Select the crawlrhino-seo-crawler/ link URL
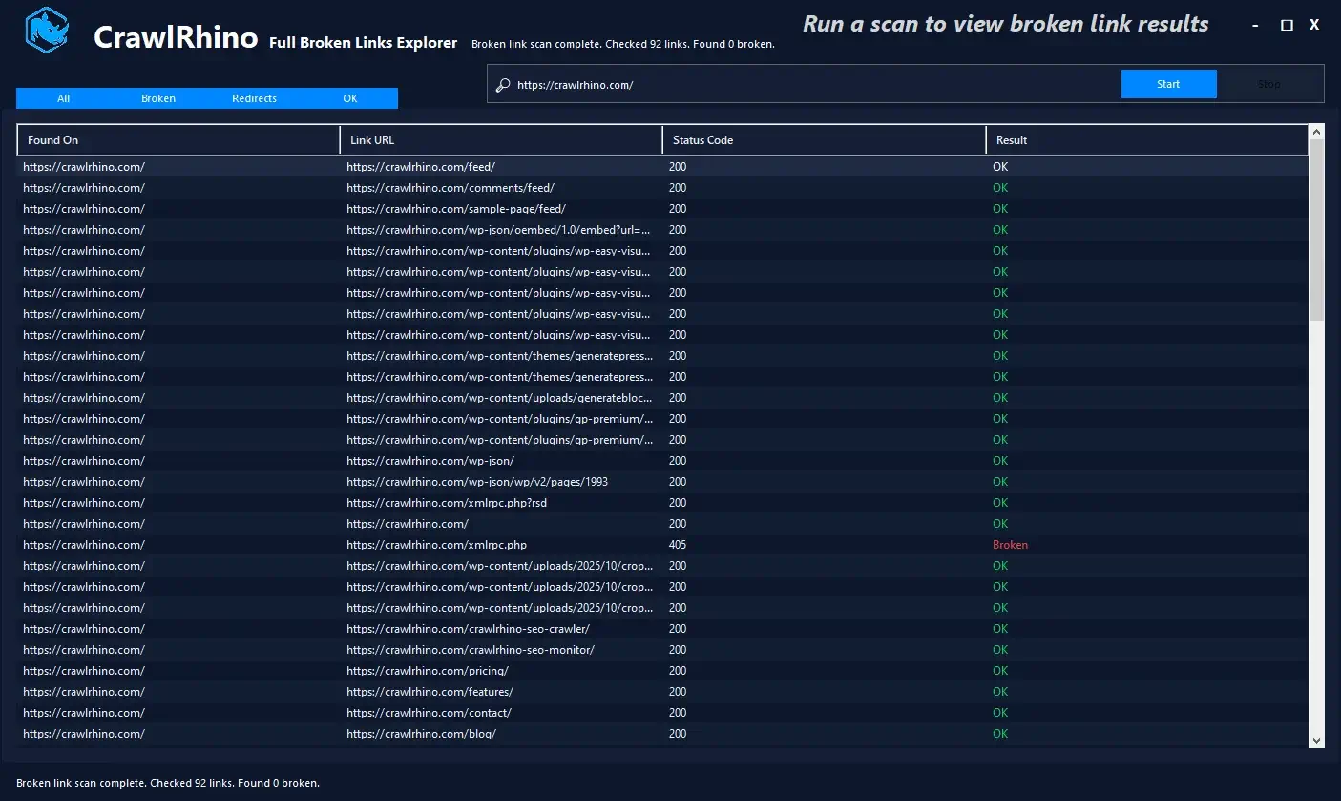The width and height of the screenshot is (1341, 801). [x=468, y=629]
